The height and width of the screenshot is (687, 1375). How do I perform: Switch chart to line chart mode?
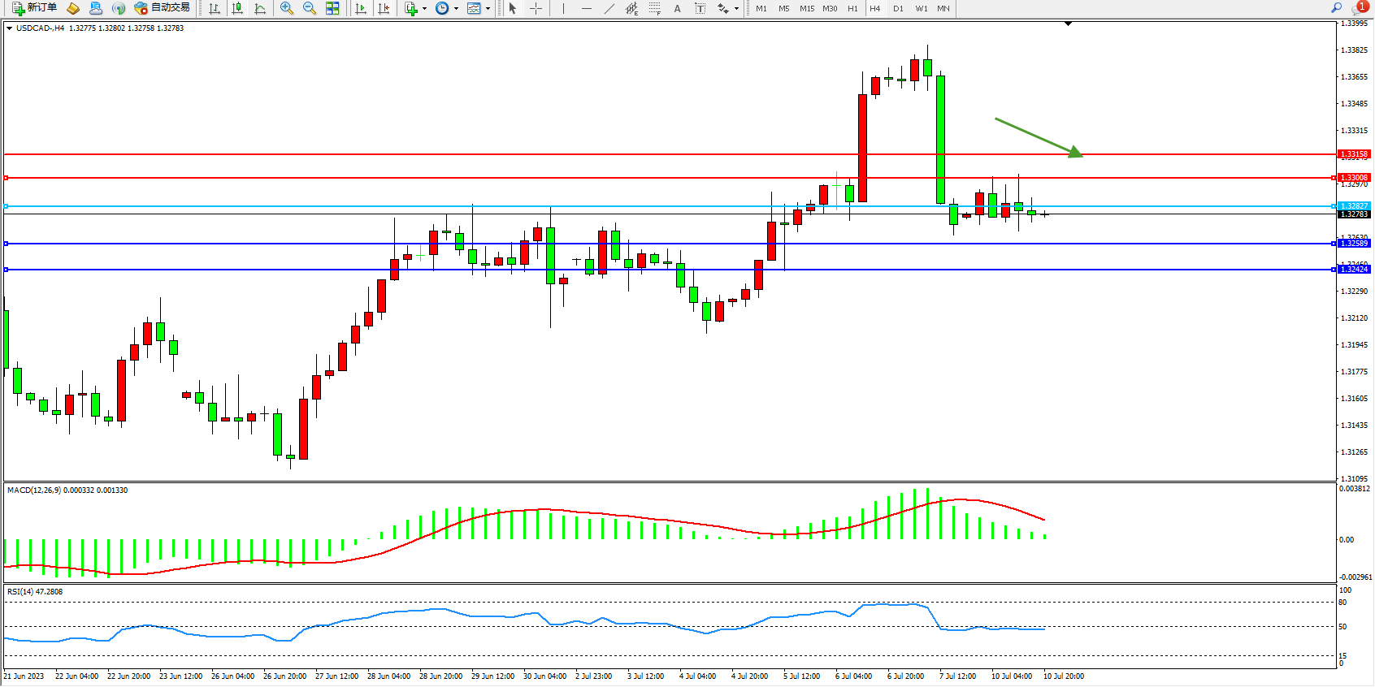tap(260, 8)
